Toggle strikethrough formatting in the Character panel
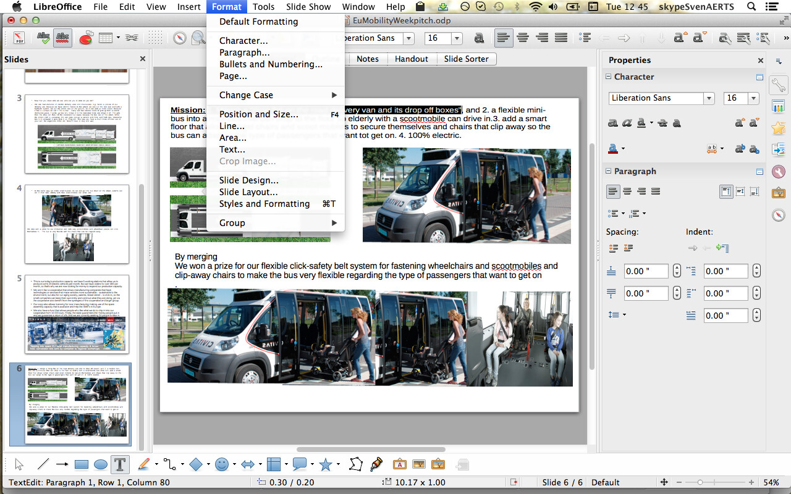791x494 pixels. (662, 123)
